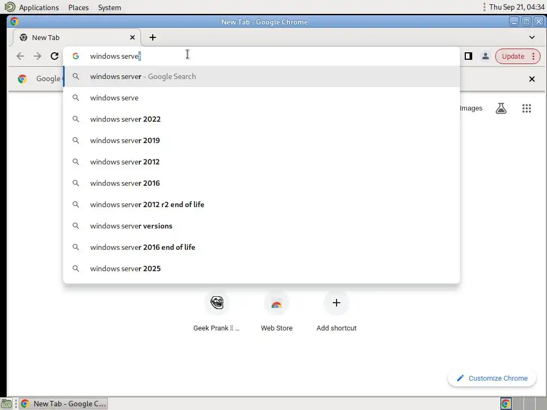Open the Google apps grid icon
The width and height of the screenshot is (547, 410).
pyautogui.click(x=527, y=108)
